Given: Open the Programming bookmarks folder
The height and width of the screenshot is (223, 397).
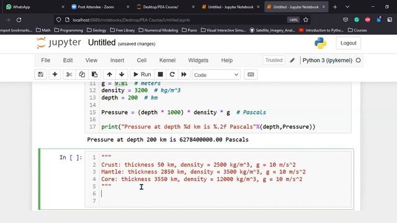Looking at the screenshot, I should 69,30.
